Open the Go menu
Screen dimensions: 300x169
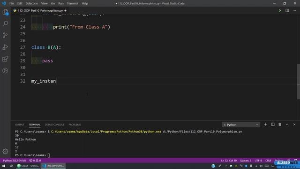[x=53, y=3]
